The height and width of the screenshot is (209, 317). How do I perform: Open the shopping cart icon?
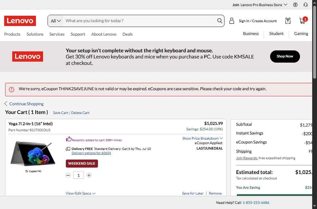[x=303, y=20]
